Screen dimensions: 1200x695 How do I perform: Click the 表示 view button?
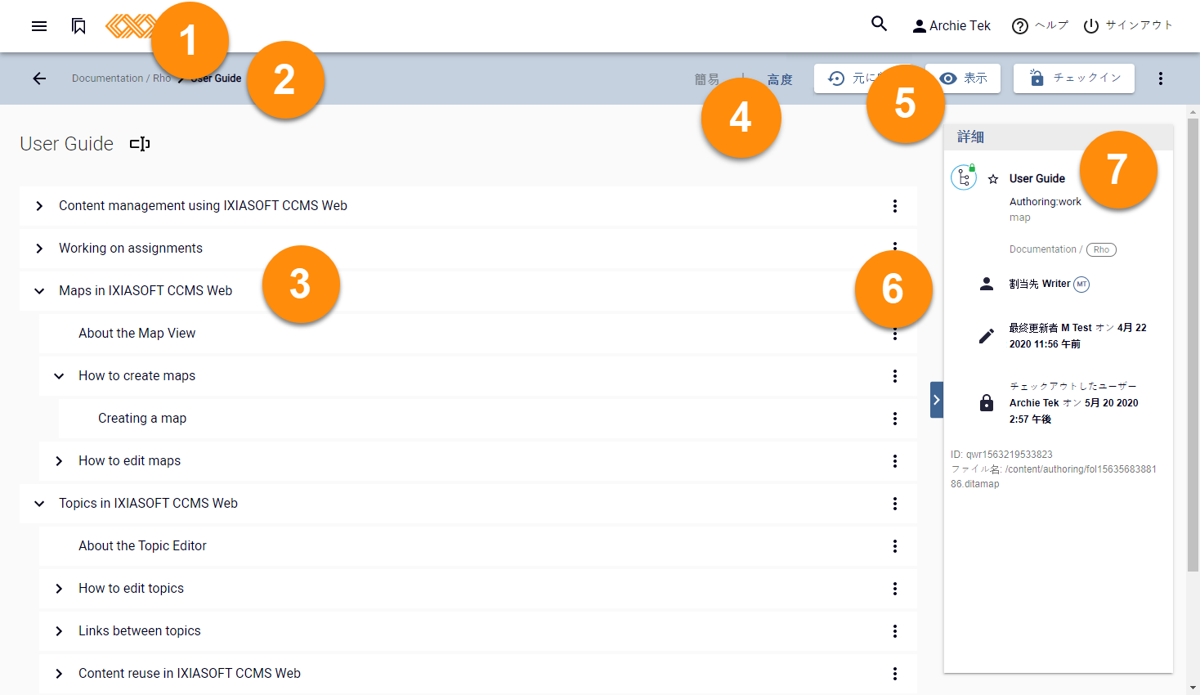point(963,78)
